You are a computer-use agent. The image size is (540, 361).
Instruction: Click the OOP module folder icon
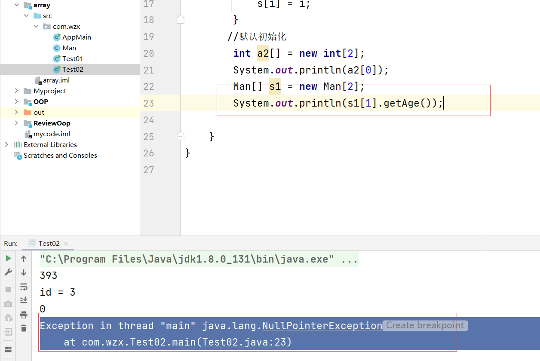coord(28,101)
